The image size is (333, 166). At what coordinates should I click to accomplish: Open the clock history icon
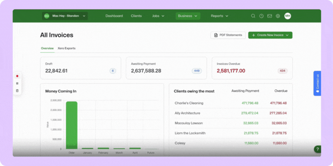261,16
